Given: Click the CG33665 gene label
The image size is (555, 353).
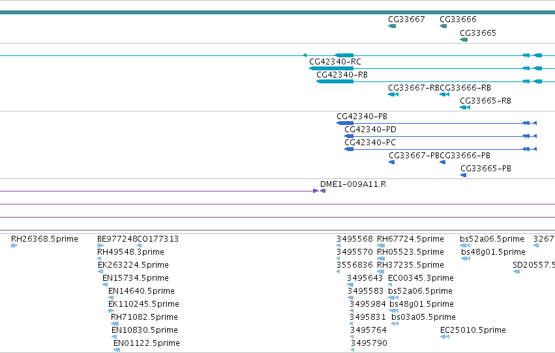Looking at the screenshot, I should pyautogui.click(x=478, y=33).
